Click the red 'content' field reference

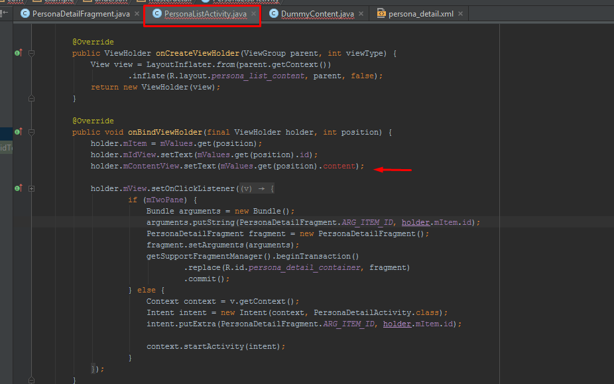[339, 166]
